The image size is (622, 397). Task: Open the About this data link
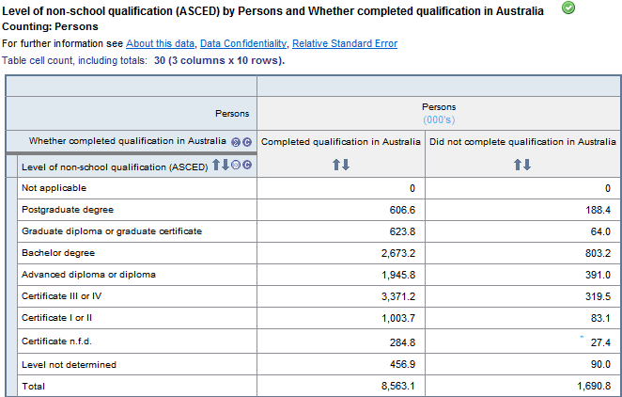click(161, 43)
